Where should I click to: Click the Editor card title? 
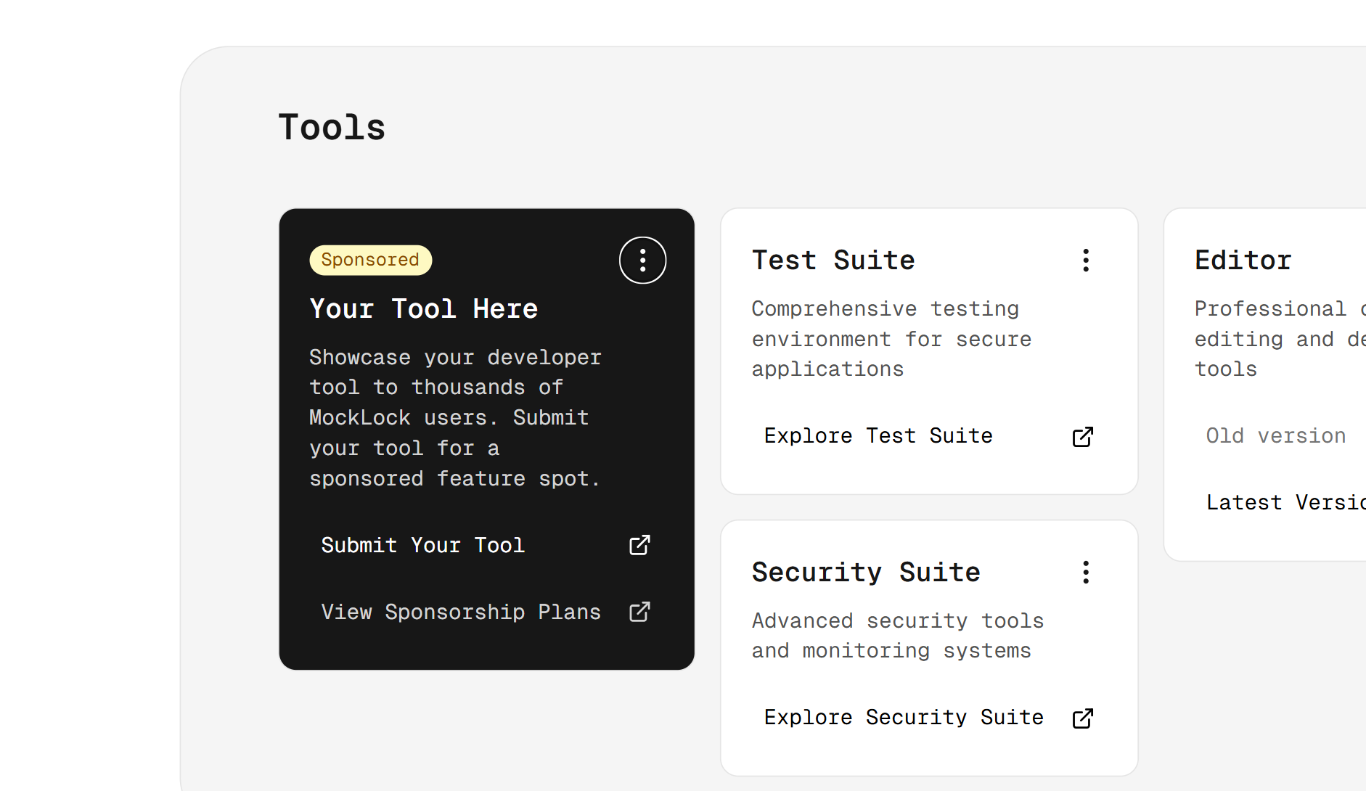point(1243,261)
